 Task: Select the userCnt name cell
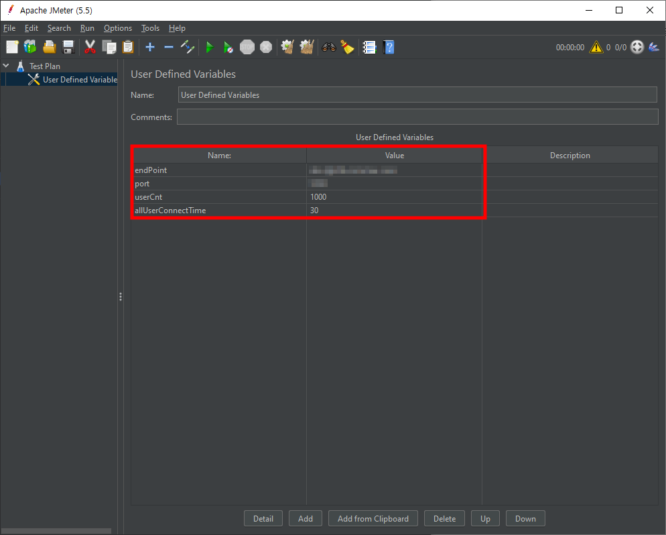tap(219, 196)
